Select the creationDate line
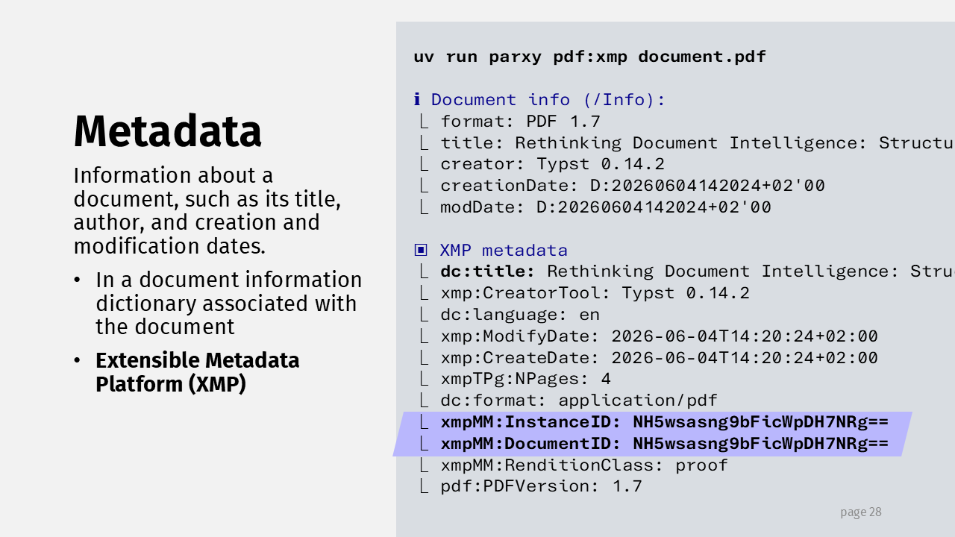This screenshot has width=955, height=537. coord(622,186)
